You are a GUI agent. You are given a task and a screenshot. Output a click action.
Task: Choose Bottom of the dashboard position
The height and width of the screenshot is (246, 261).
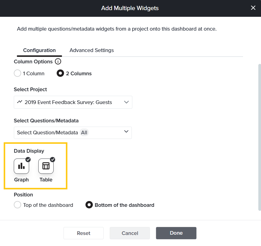coord(89,205)
